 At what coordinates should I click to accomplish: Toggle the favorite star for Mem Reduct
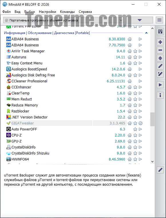(135, 99)
